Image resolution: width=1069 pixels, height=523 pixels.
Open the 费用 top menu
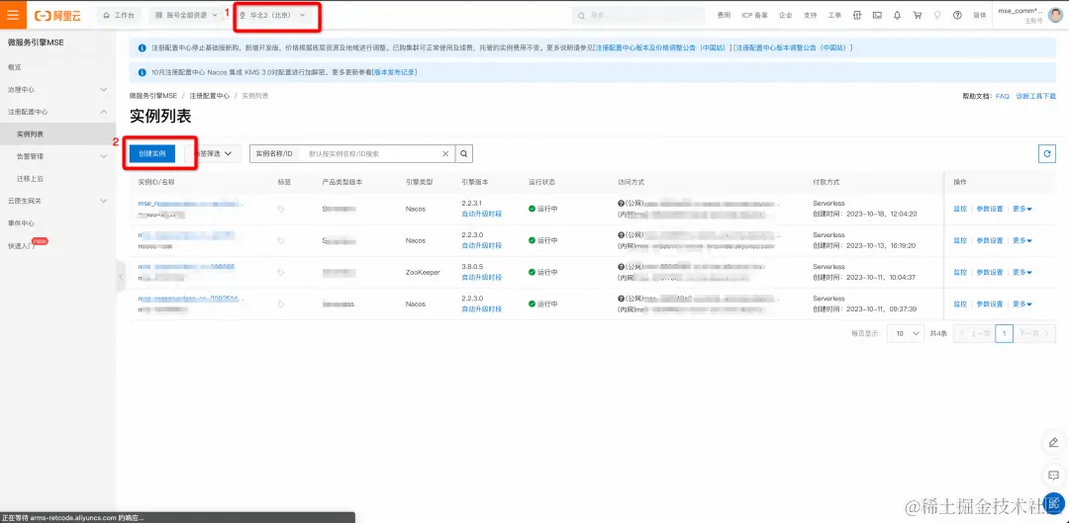(x=724, y=15)
